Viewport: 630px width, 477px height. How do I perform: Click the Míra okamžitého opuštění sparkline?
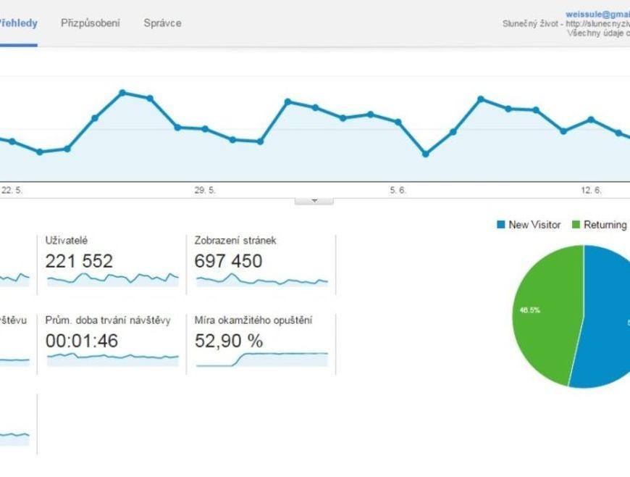pyautogui.click(x=261, y=357)
